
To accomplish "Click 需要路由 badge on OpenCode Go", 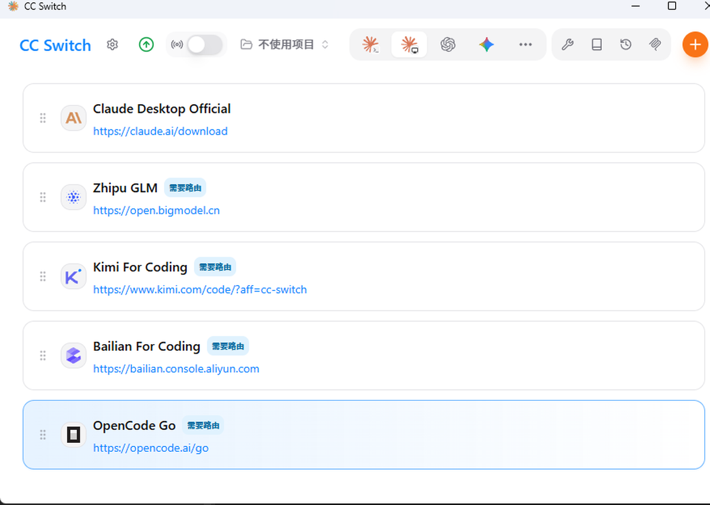I will tap(203, 426).
